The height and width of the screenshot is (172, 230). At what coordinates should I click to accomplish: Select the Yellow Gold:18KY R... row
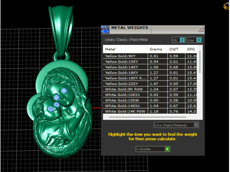pyautogui.click(x=150, y=78)
